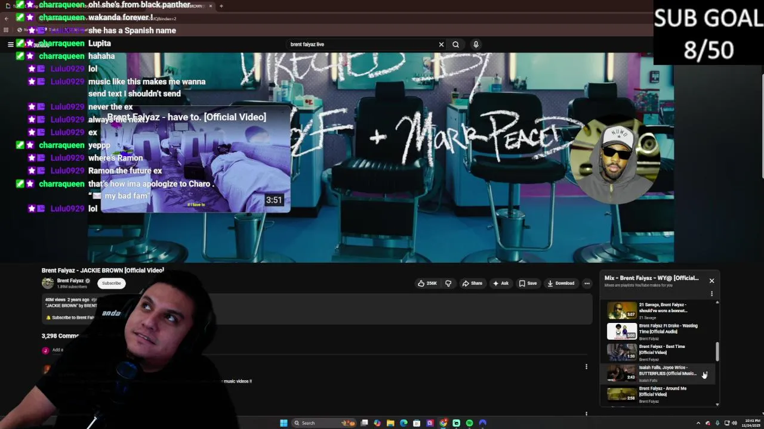Download the current video
The image size is (764, 429).
pos(561,283)
